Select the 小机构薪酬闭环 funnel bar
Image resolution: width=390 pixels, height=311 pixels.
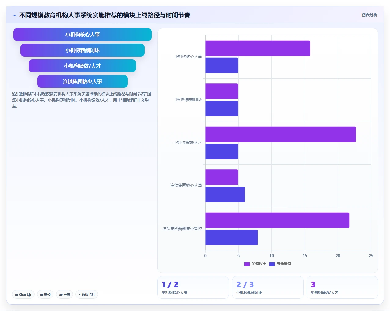tap(83, 50)
